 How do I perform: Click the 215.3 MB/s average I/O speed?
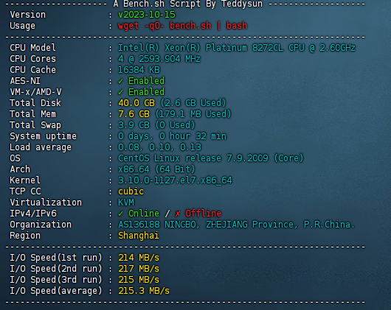(144, 291)
